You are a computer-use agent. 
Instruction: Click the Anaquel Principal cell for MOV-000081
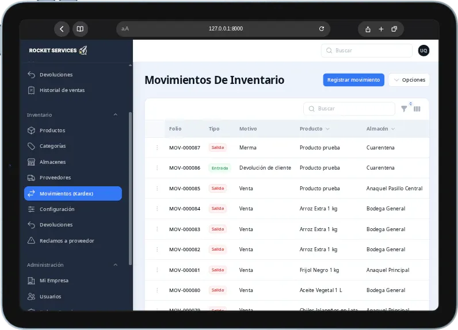[x=388, y=270]
